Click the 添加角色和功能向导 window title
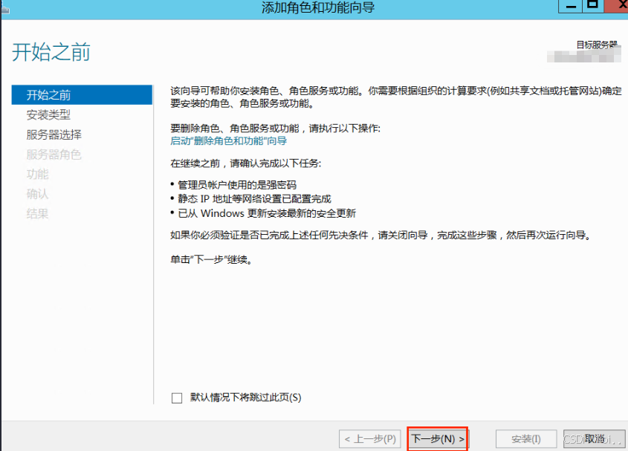 (318, 7)
